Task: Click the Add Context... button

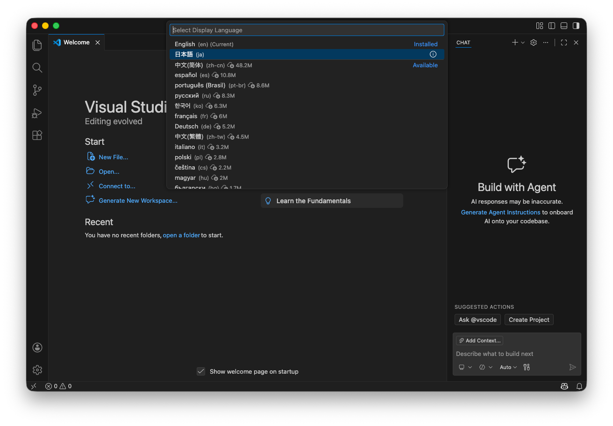Action: [x=479, y=341]
